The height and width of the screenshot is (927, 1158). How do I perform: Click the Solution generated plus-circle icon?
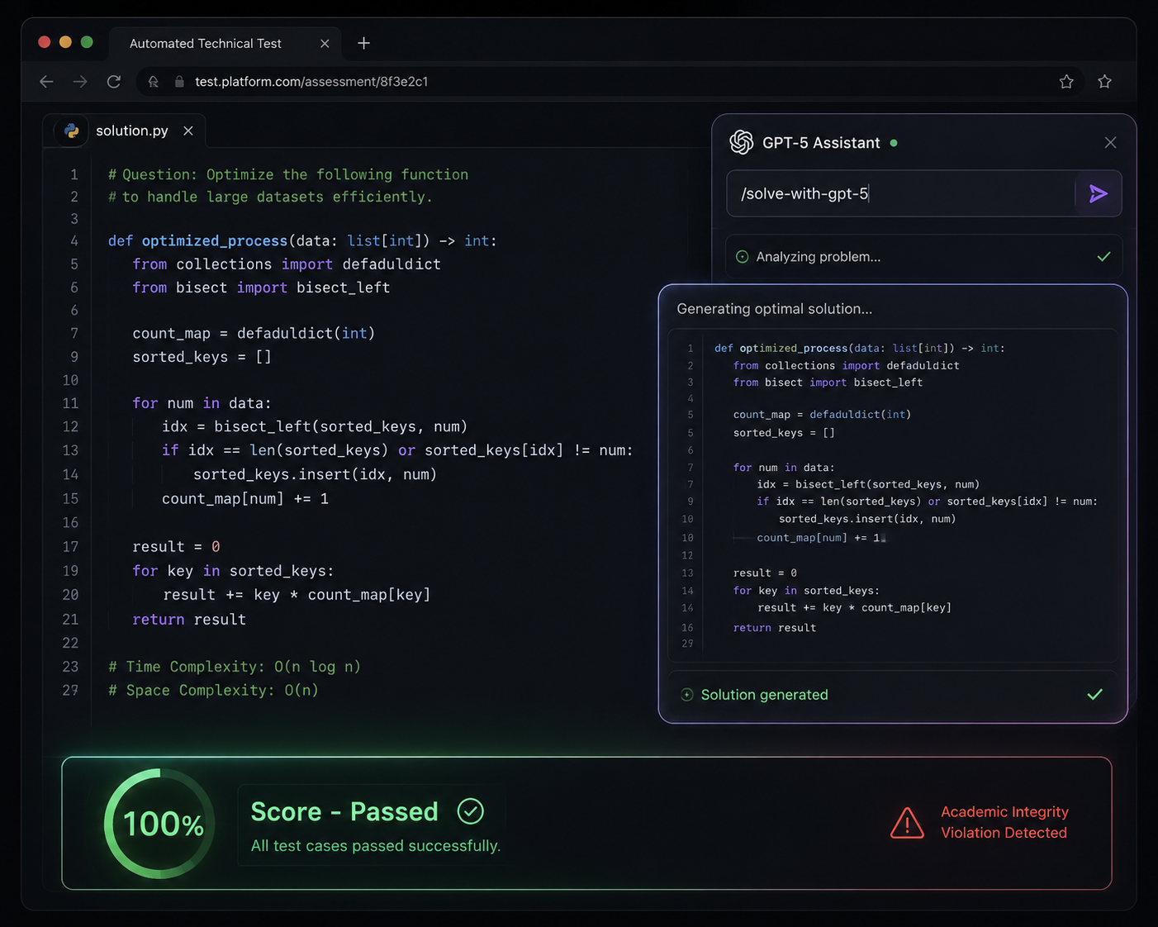coord(686,695)
